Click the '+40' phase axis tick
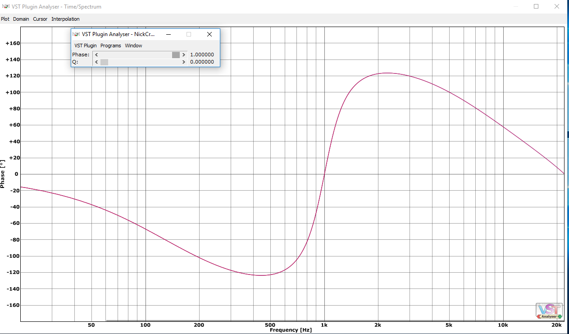This screenshot has height=334, width=569. coord(14,142)
